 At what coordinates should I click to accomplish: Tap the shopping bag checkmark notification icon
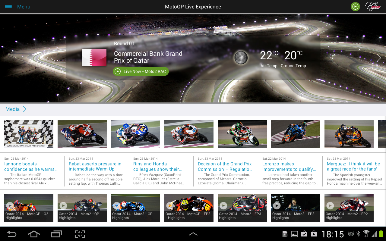pos(304,234)
